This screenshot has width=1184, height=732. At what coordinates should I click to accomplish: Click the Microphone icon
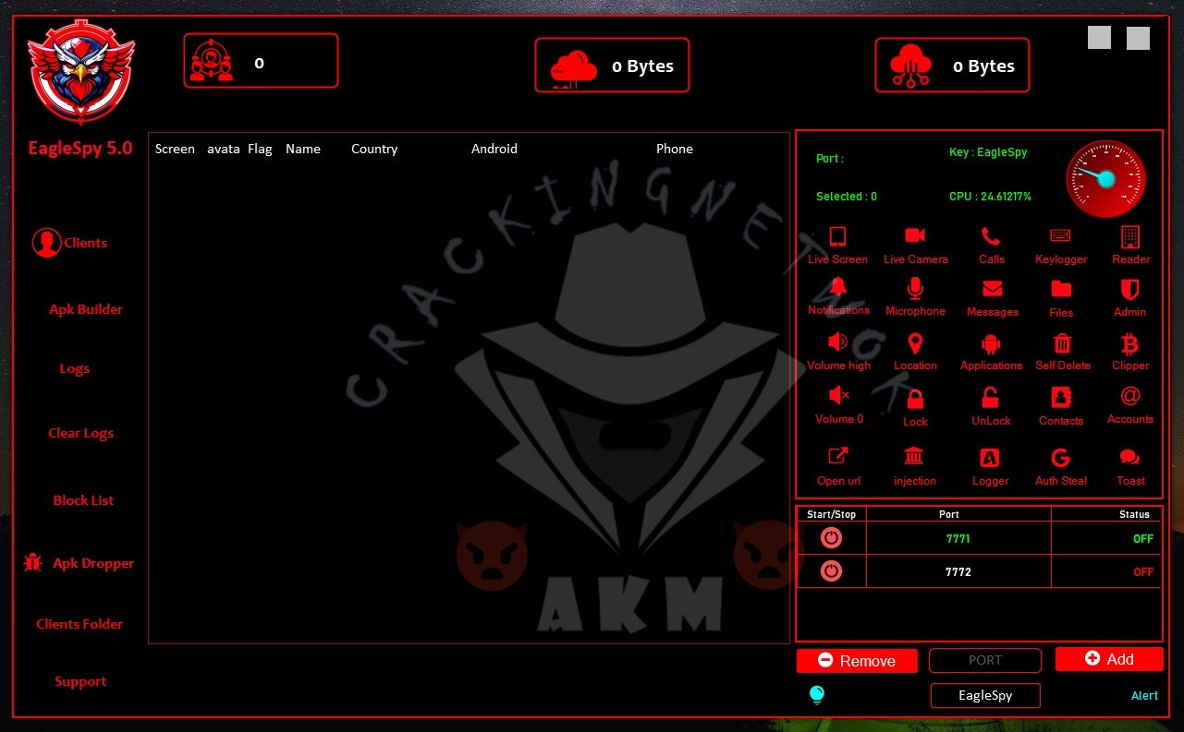[x=915, y=289]
